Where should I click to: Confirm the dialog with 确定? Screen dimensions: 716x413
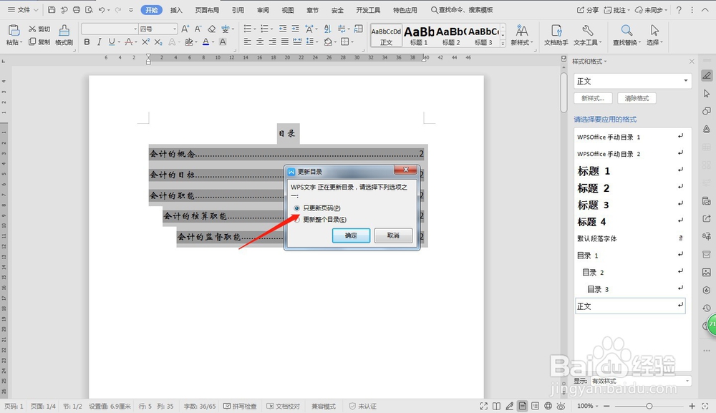pyautogui.click(x=351, y=235)
